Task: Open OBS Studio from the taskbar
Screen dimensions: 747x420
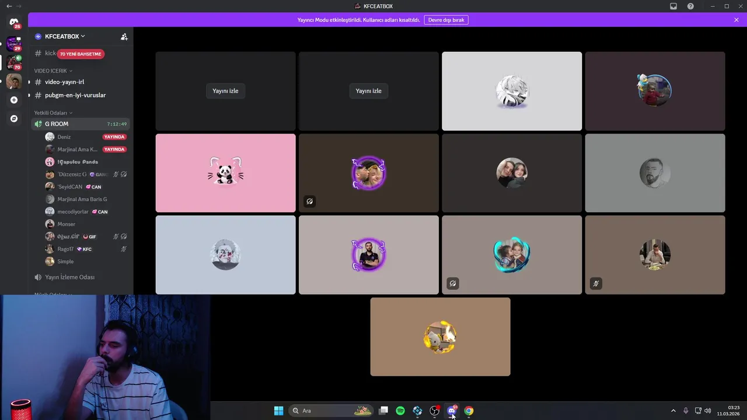Action: [x=435, y=411]
